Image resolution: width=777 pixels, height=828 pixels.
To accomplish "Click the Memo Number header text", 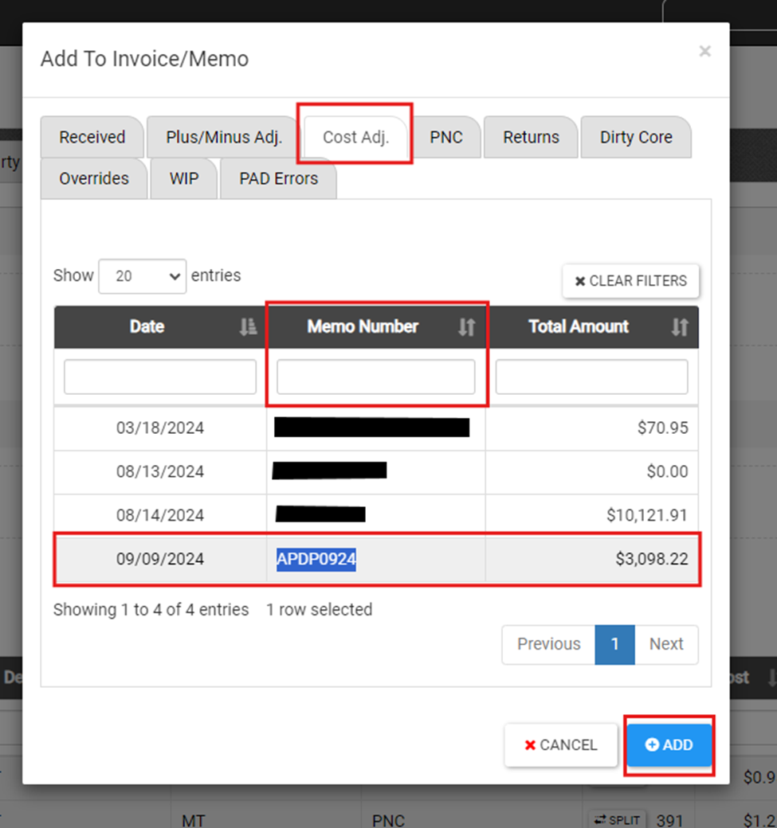I will pos(363,326).
